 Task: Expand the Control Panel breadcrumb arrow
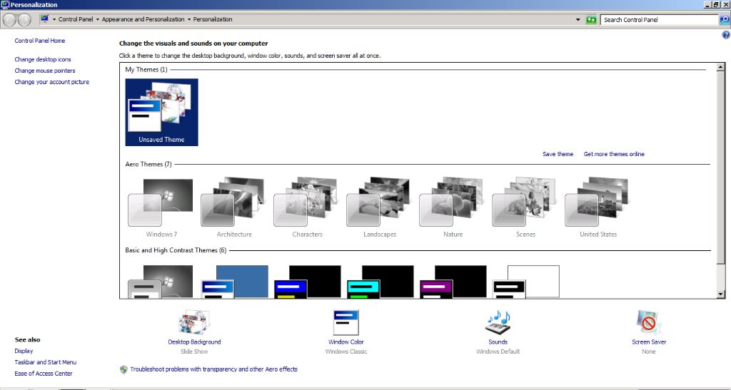click(97, 19)
